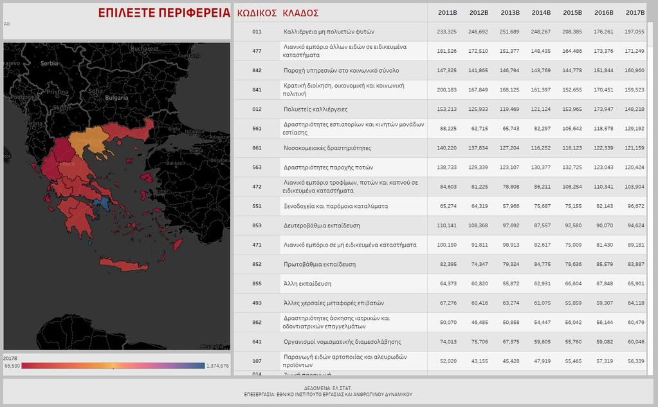
Task: Select 'Άλλη εκπαίδευση' row label
Action: pos(307,283)
